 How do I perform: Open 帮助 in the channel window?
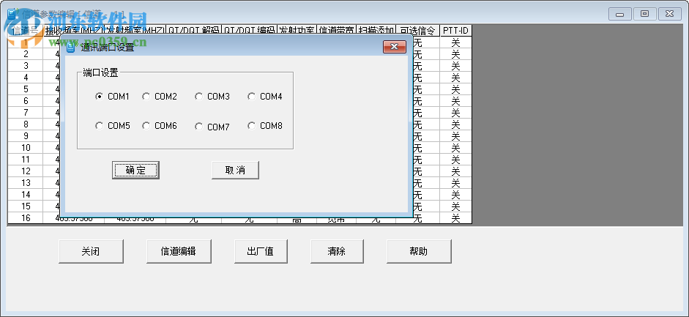419,252
